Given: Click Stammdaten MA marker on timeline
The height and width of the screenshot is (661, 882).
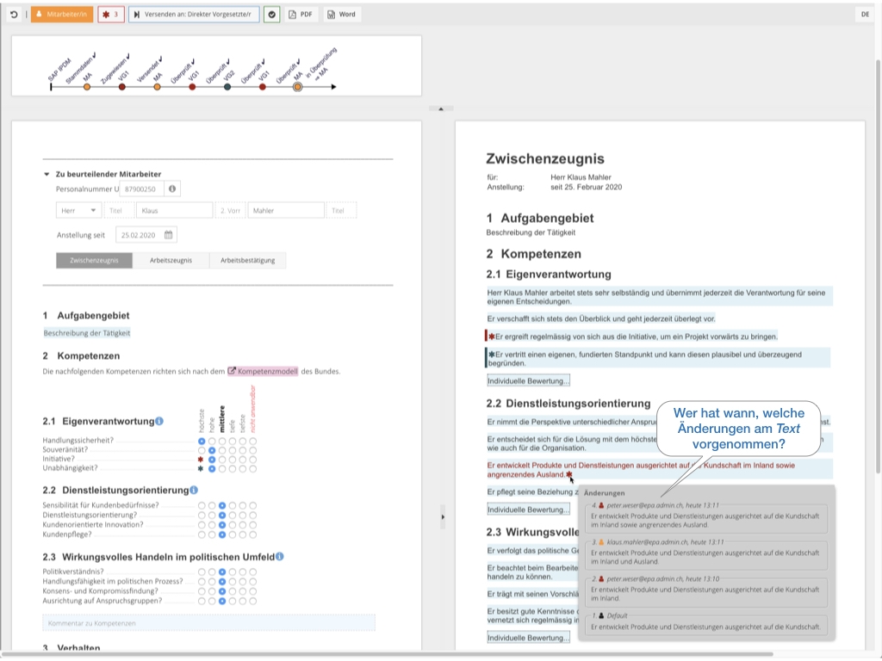Looking at the screenshot, I should [x=87, y=87].
